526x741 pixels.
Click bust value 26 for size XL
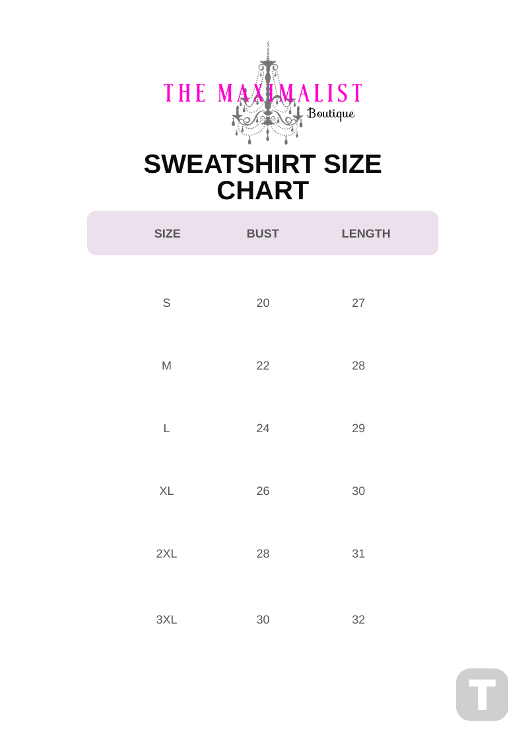(263, 491)
